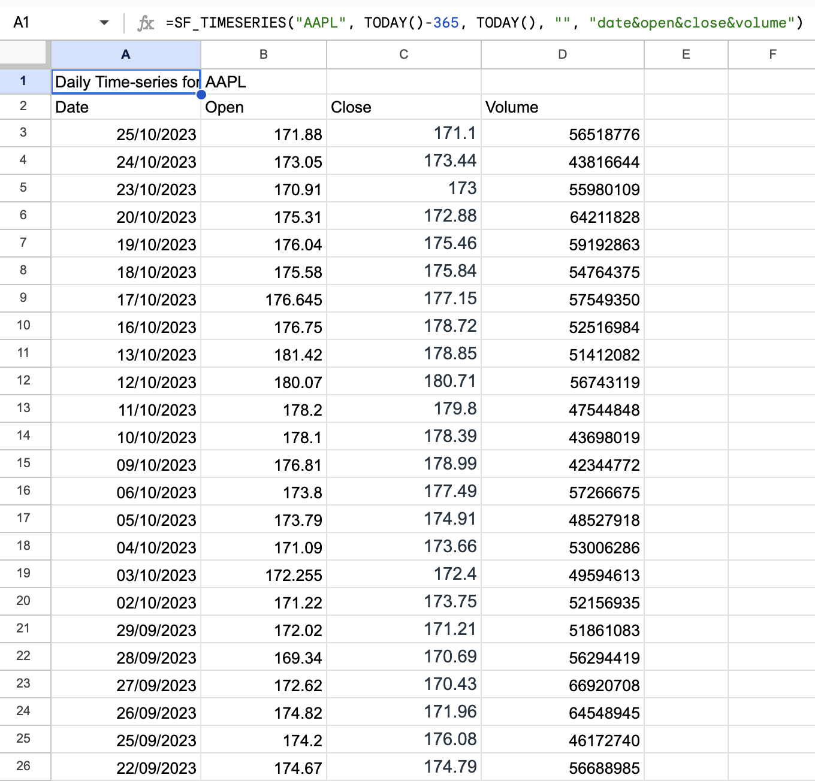The width and height of the screenshot is (815, 781).
Task: Select date cell 24/10/2023
Action: click(126, 161)
